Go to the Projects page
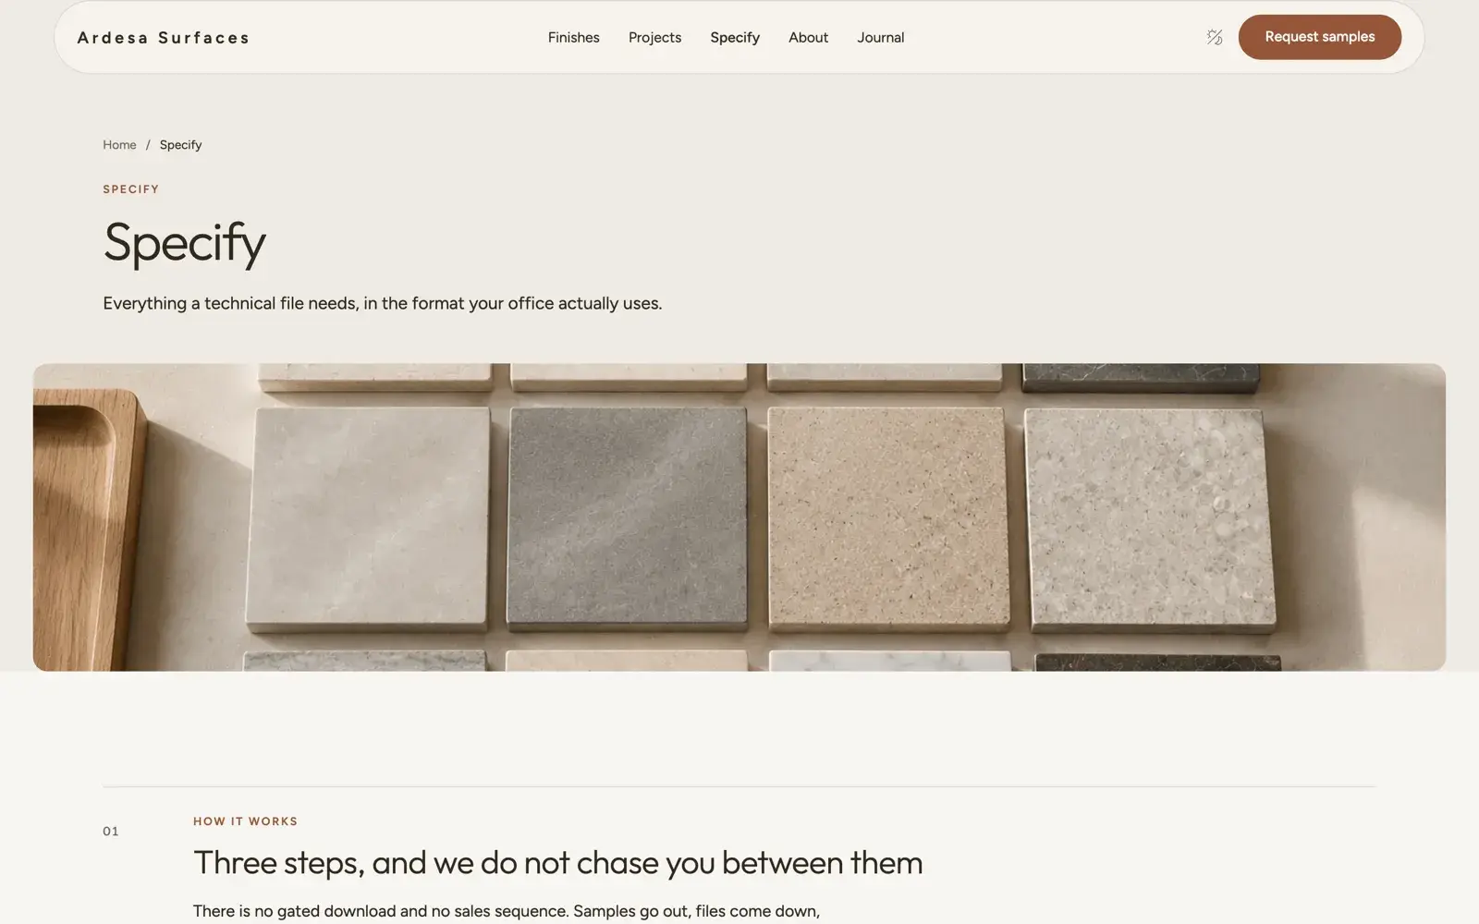The image size is (1479, 924). click(x=654, y=38)
